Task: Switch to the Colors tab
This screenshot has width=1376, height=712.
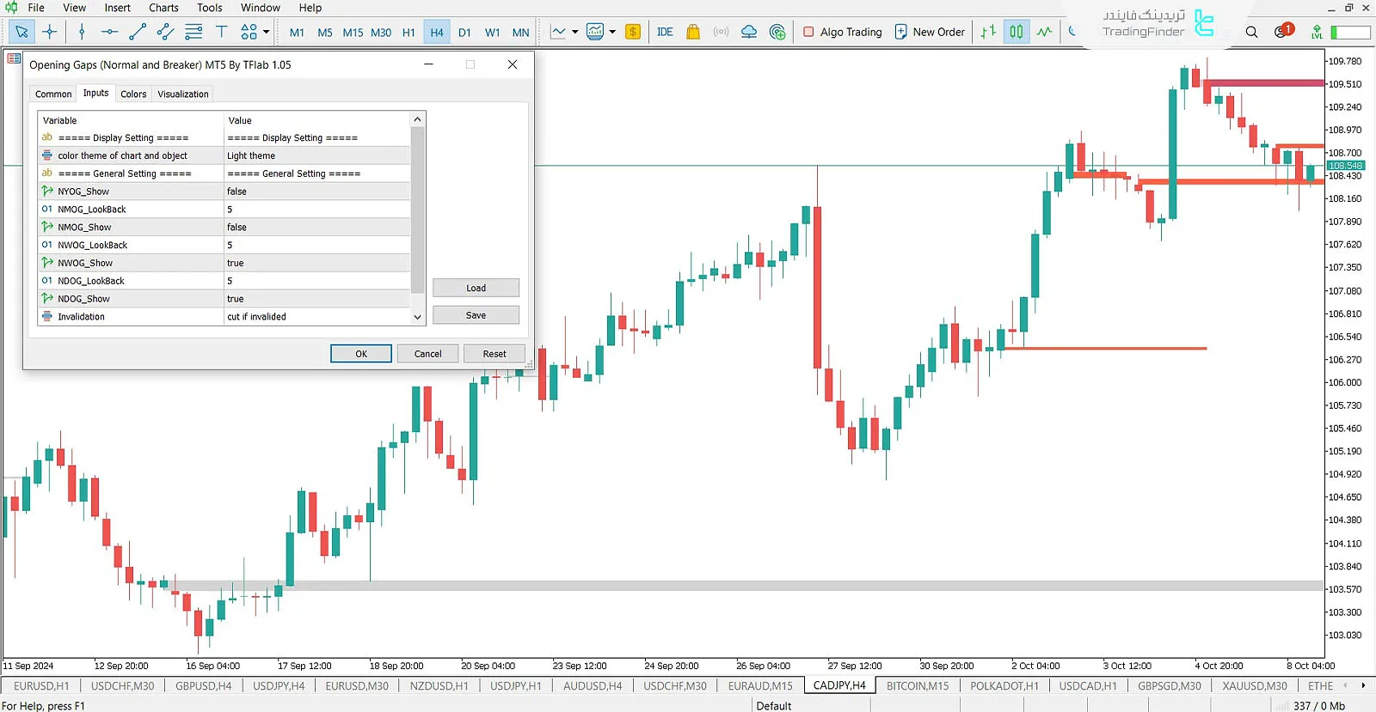Action: point(133,94)
